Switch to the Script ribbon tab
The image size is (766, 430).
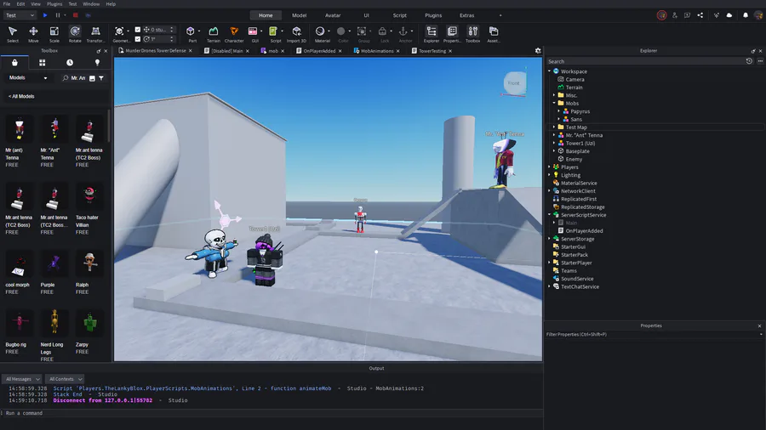(400, 15)
